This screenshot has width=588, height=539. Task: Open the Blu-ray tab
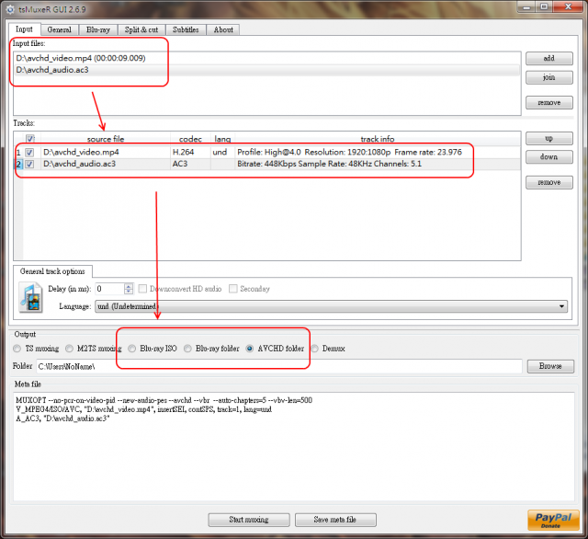pyautogui.click(x=98, y=29)
